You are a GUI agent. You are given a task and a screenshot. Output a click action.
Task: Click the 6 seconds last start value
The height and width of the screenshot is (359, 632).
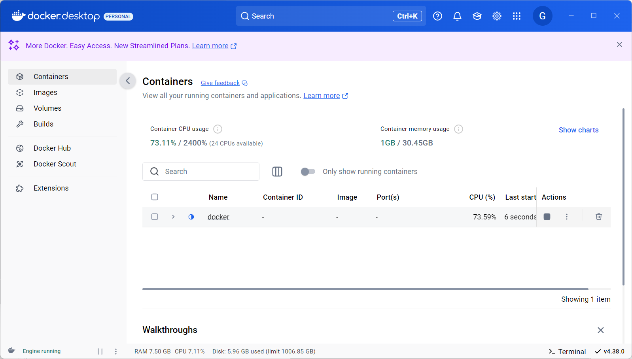click(520, 217)
